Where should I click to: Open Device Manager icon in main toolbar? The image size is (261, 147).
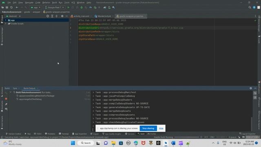[109, 7]
